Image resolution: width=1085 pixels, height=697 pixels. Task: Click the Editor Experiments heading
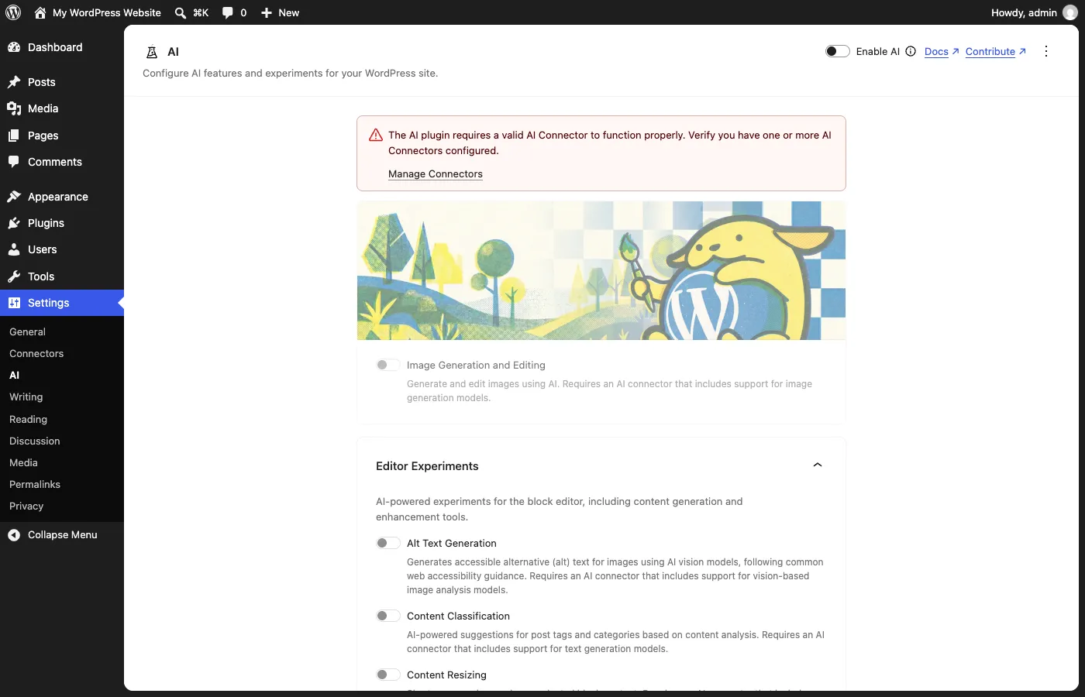[x=427, y=466]
